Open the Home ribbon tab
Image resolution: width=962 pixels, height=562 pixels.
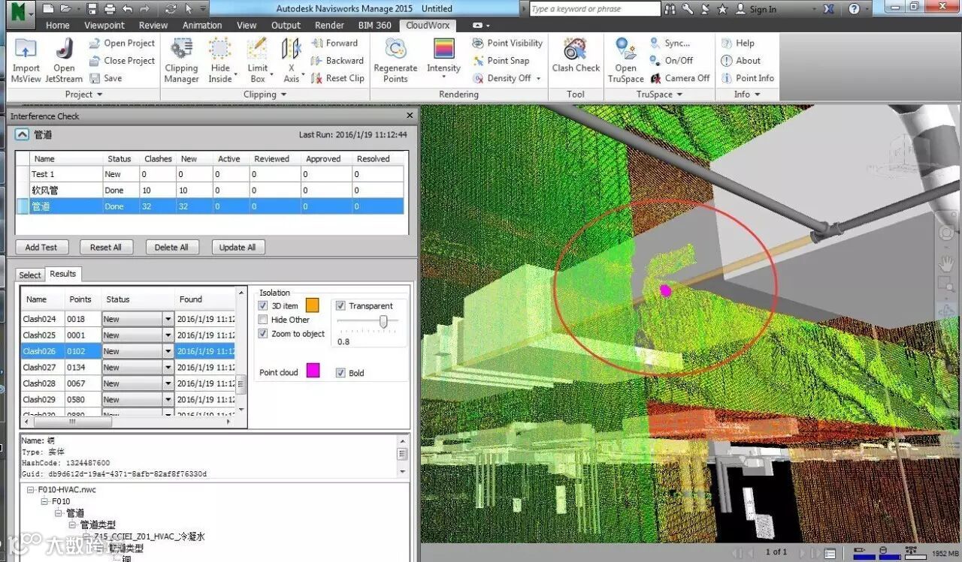click(57, 26)
